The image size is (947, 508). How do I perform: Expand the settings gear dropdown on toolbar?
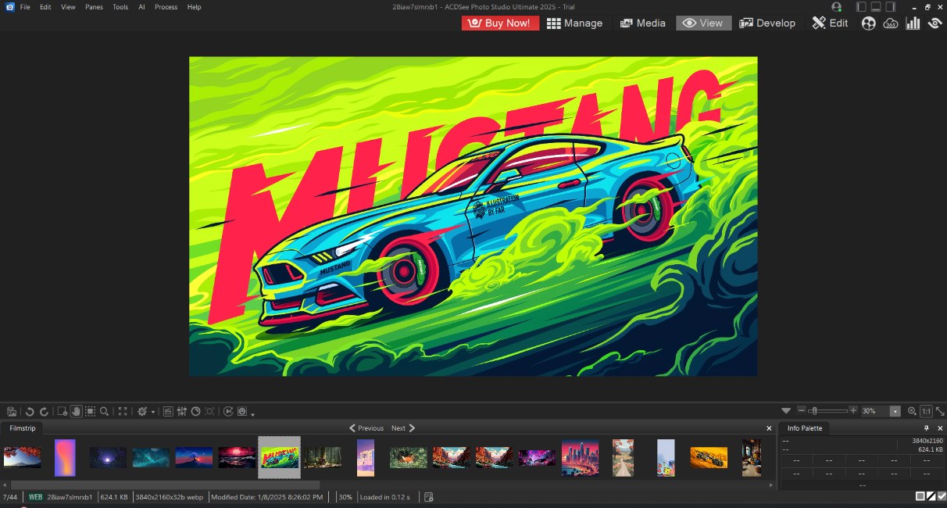coord(152,412)
